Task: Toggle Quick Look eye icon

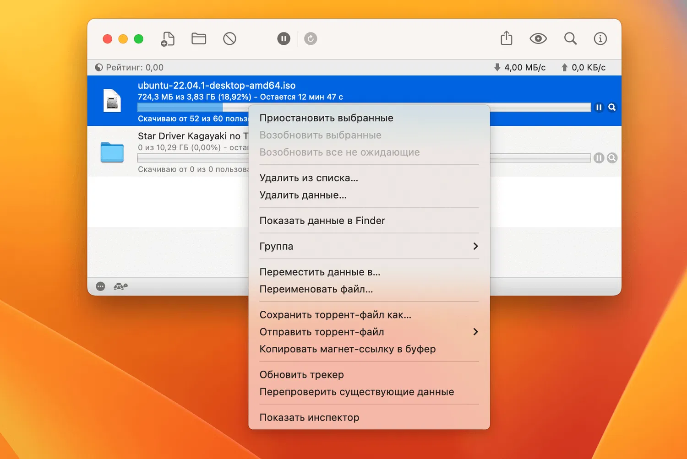Action: coord(538,39)
